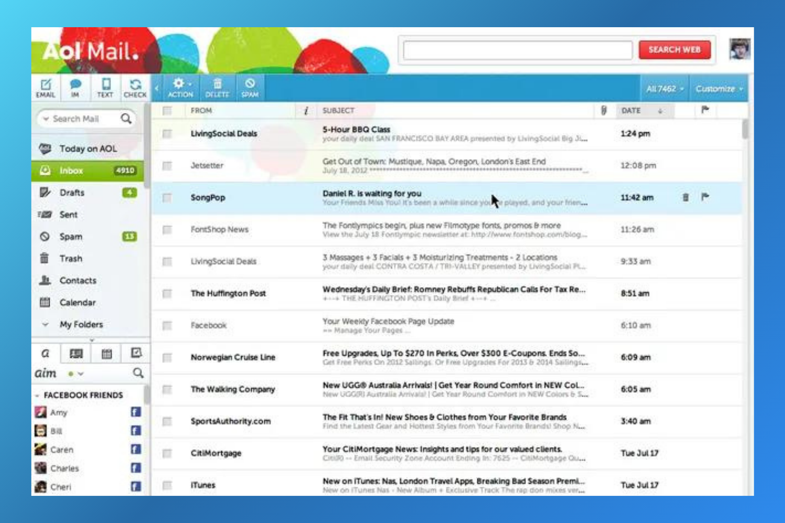The width and height of the screenshot is (785, 523).
Task: Collapse the FACEBOOK FRIENDS group
Action: 37,395
